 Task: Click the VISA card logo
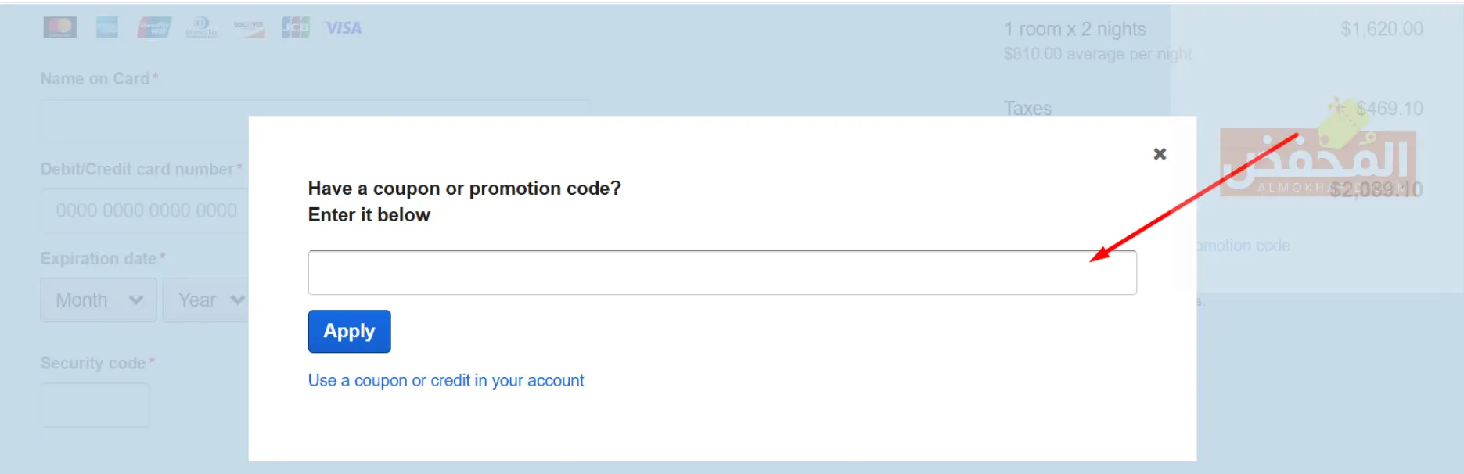coord(344,28)
